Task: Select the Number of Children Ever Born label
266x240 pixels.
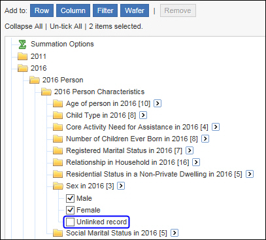Action: coord(132,139)
